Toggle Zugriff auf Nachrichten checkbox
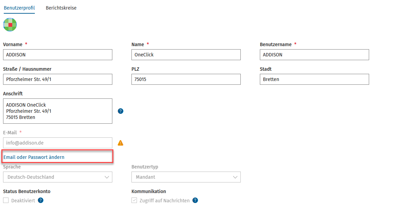 [x=134, y=200]
